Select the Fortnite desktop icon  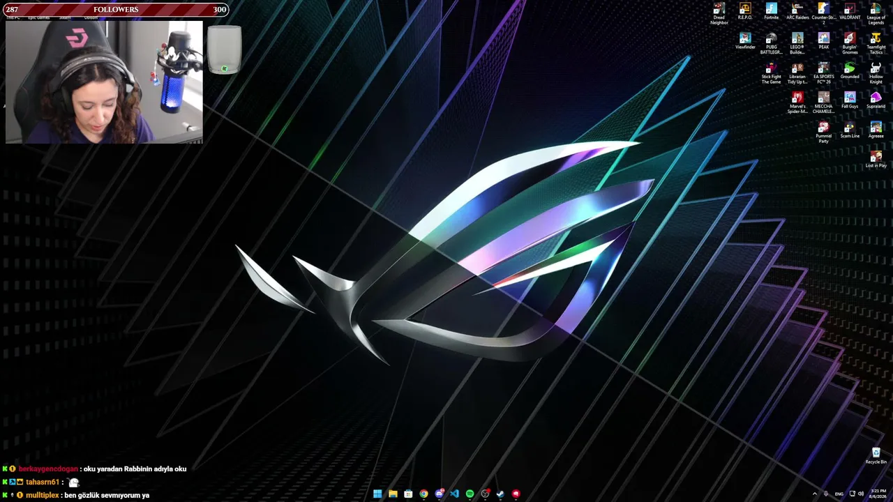pos(771,10)
